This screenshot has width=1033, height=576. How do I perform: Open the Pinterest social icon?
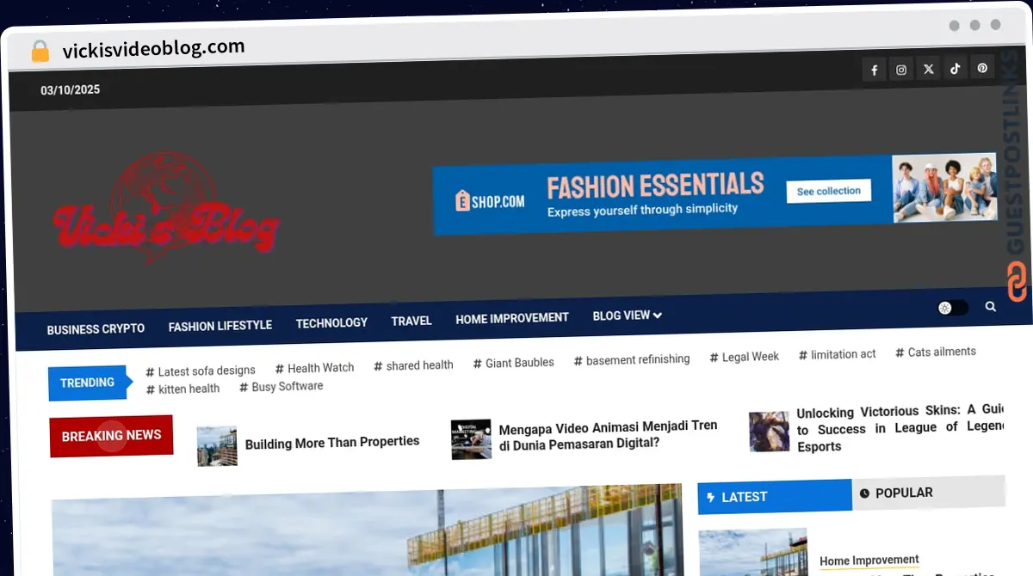point(982,67)
